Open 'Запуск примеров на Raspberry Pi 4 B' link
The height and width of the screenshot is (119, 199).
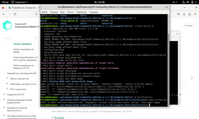coord(24,67)
